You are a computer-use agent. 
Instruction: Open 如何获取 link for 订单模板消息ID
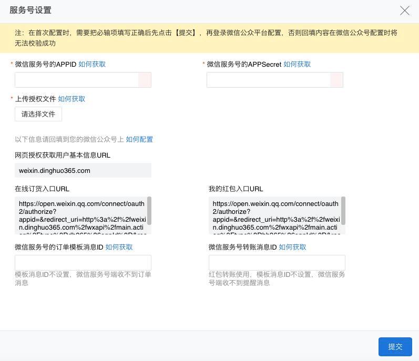point(119,247)
